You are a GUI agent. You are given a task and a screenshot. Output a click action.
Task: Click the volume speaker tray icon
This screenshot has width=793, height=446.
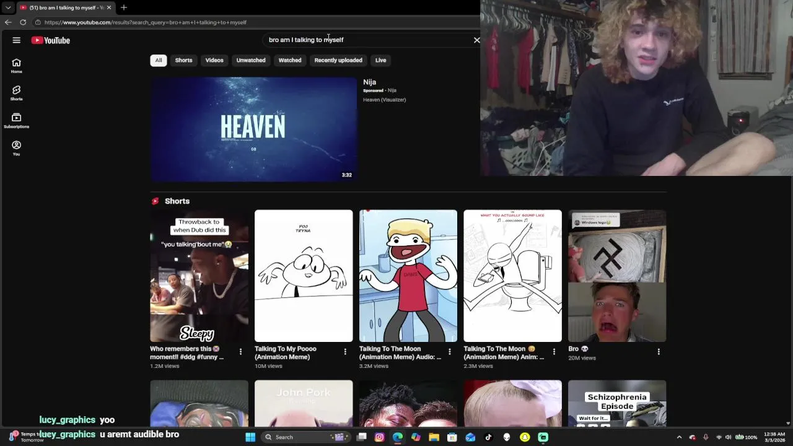pos(729,437)
